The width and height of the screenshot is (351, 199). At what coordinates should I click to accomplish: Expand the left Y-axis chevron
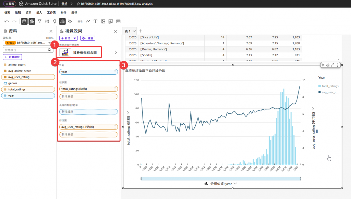pyautogui.click(x=128, y=113)
